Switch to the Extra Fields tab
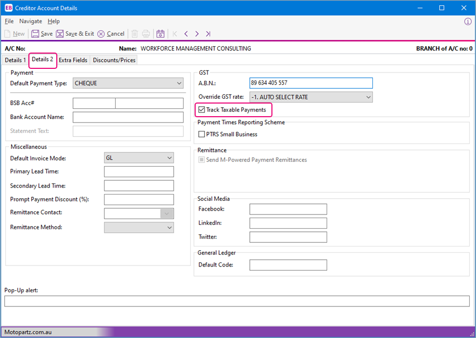This screenshot has width=476, height=338. [x=73, y=60]
